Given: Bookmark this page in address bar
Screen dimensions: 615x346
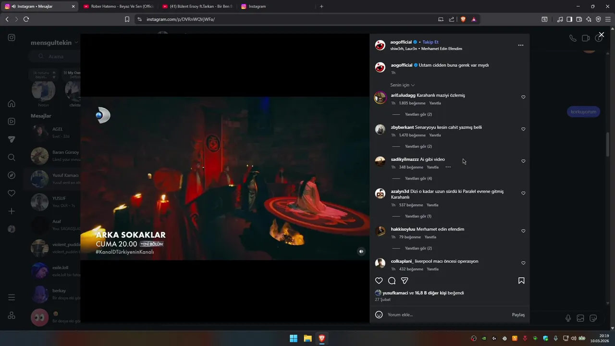Looking at the screenshot, I should coord(127,19).
